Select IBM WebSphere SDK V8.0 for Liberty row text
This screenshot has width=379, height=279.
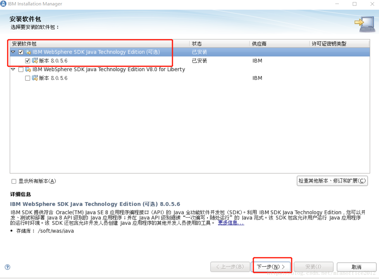pos(109,69)
